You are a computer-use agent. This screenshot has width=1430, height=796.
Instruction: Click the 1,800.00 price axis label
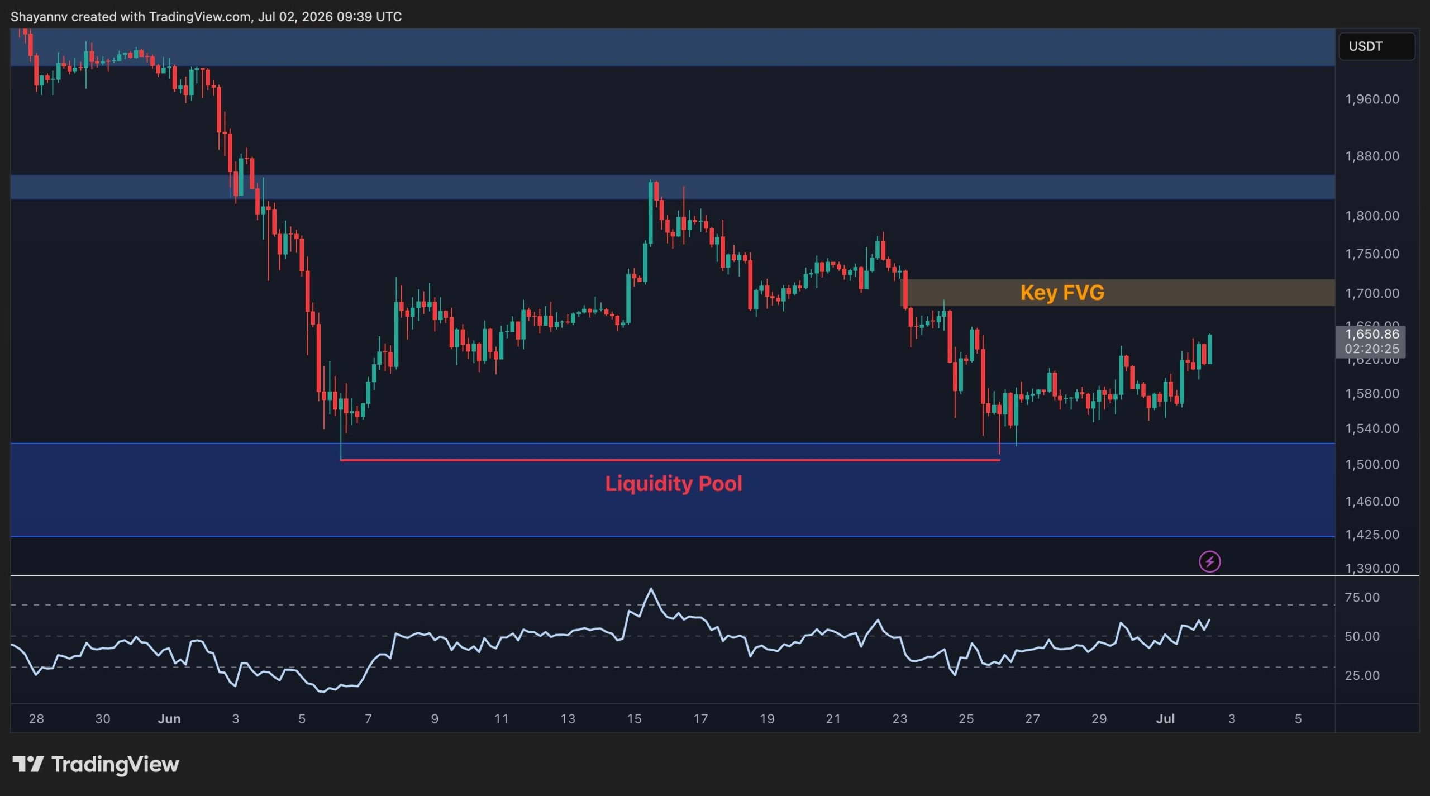coord(1372,216)
